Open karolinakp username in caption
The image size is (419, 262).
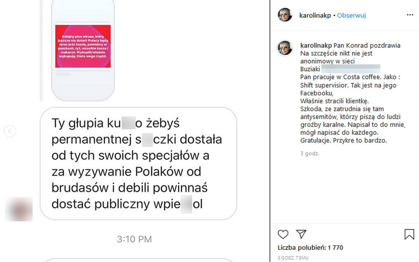tap(316, 46)
